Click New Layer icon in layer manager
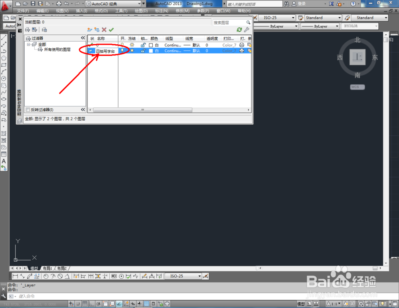The width and height of the screenshot is (399, 308). point(89,30)
